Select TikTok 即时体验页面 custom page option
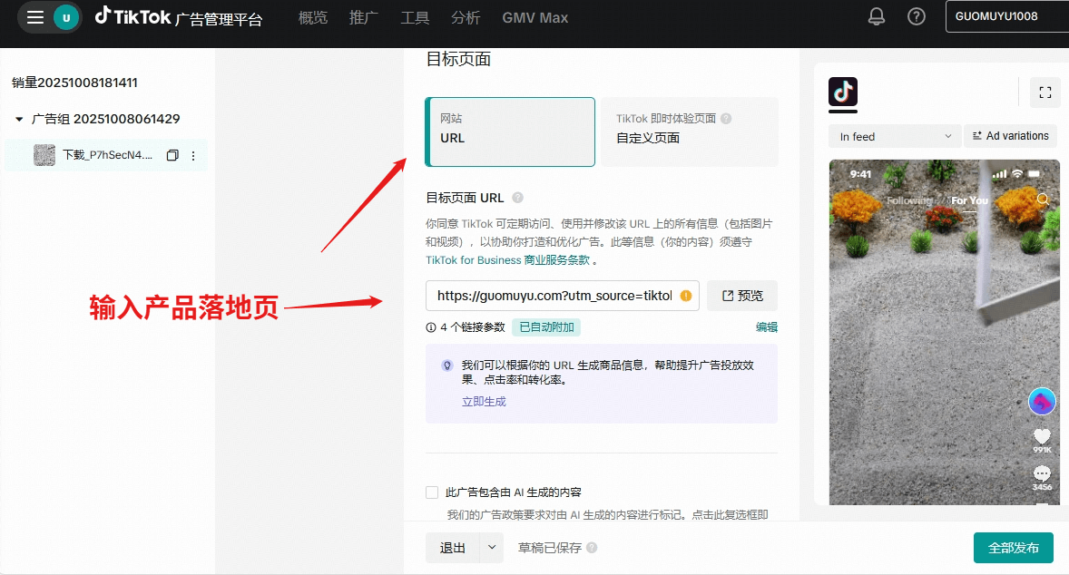 [x=690, y=132]
